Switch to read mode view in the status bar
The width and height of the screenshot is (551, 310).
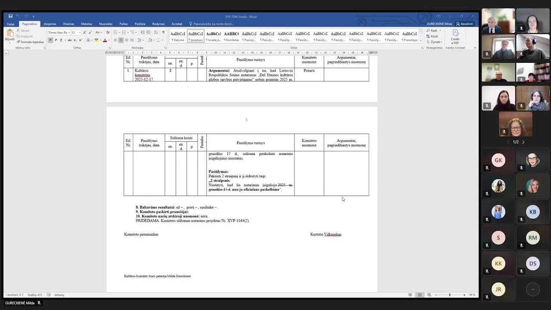[410, 295]
